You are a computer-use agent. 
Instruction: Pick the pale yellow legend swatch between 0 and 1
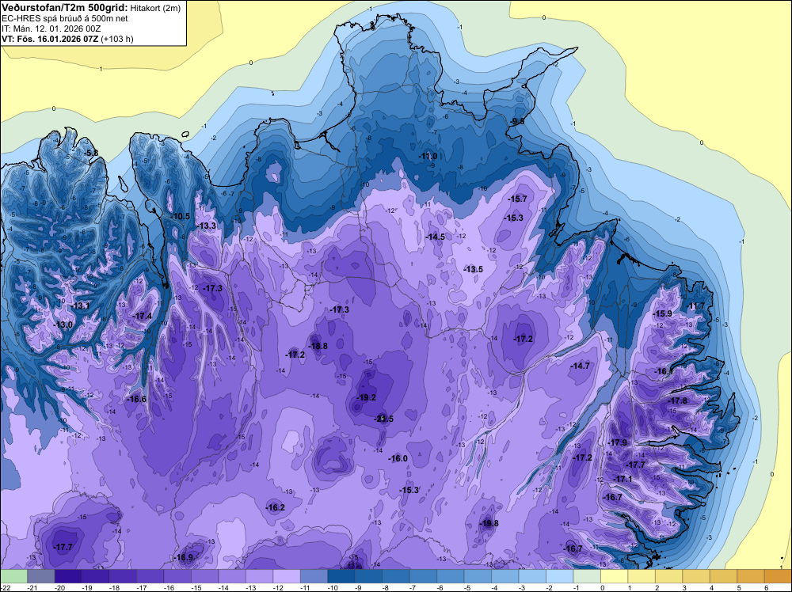(x=615, y=576)
